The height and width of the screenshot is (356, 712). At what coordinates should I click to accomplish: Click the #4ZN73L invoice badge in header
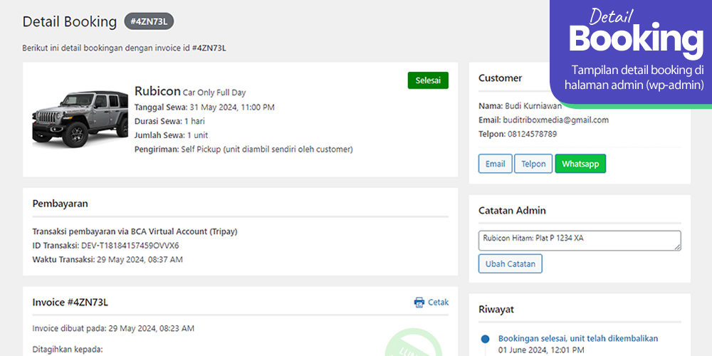coord(149,21)
